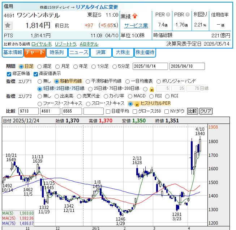This screenshot has height=230, width=236.
Task: Check the NYダウ comparison checkbox
Action: click(167, 112)
